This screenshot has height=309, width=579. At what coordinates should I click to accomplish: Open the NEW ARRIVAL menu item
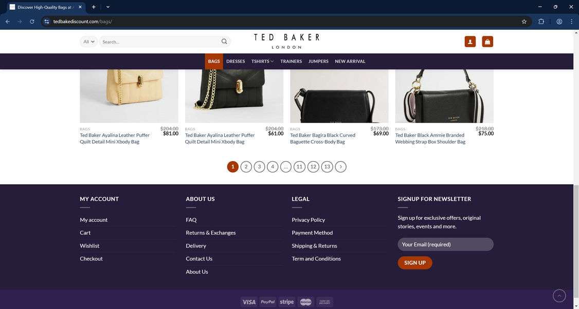pos(350,62)
